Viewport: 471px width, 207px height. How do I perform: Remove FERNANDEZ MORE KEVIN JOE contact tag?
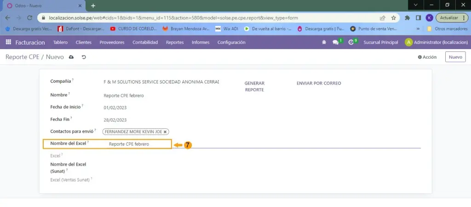[165, 131]
